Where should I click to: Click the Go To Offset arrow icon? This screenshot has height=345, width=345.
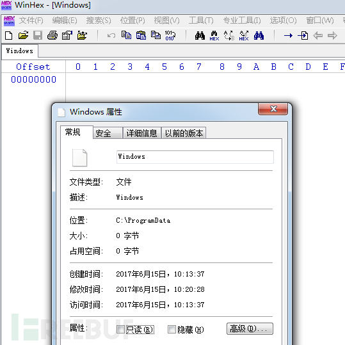288,35
